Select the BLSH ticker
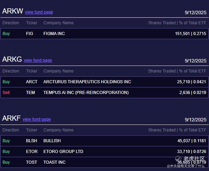Viewport: 209px width, 171px height. [32, 141]
